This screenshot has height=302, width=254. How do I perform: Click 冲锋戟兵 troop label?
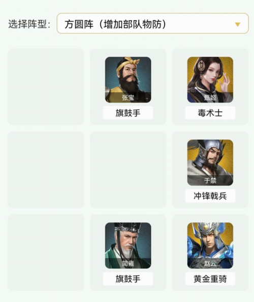210,196
